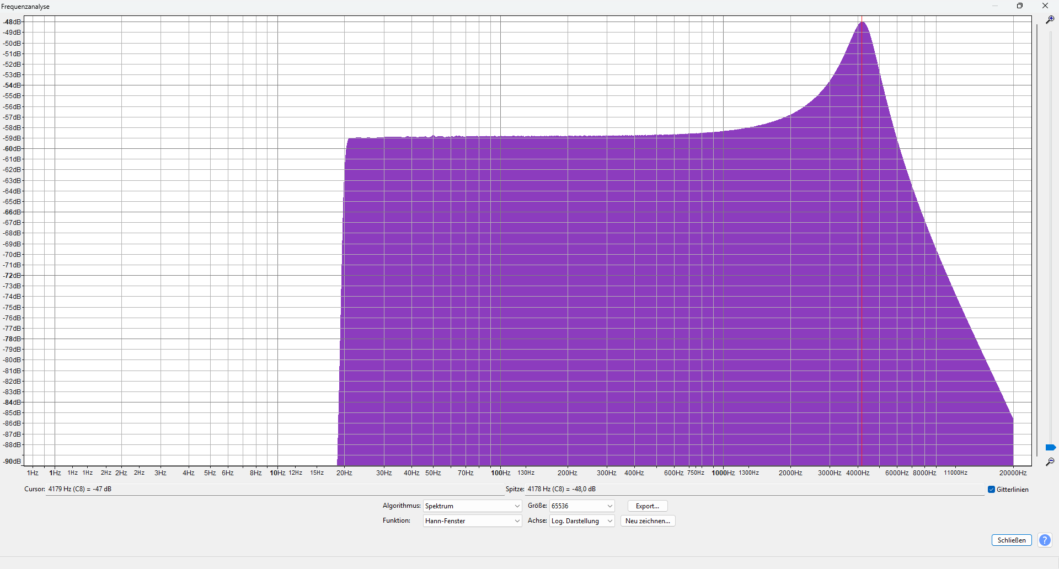Click the Neu zeichnen... button
The image size is (1059, 569).
[x=648, y=521]
